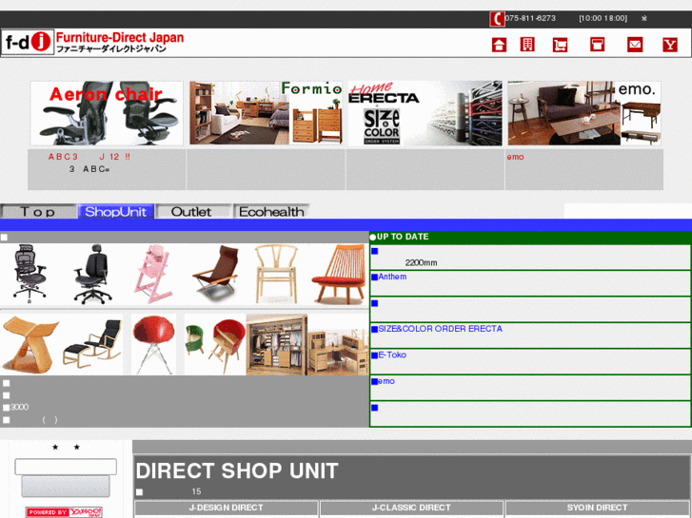Open the Home Erecta size color banner

pyautogui.click(x=425, y=113)
